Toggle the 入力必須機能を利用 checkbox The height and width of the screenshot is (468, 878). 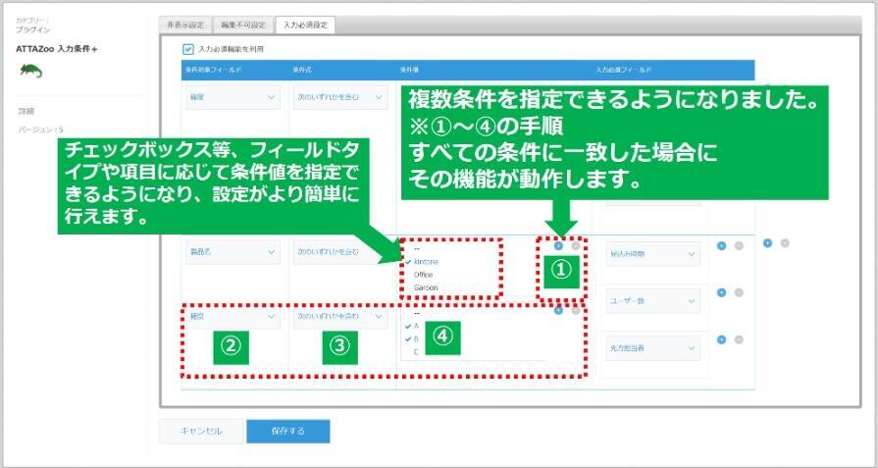pos(188,49)
